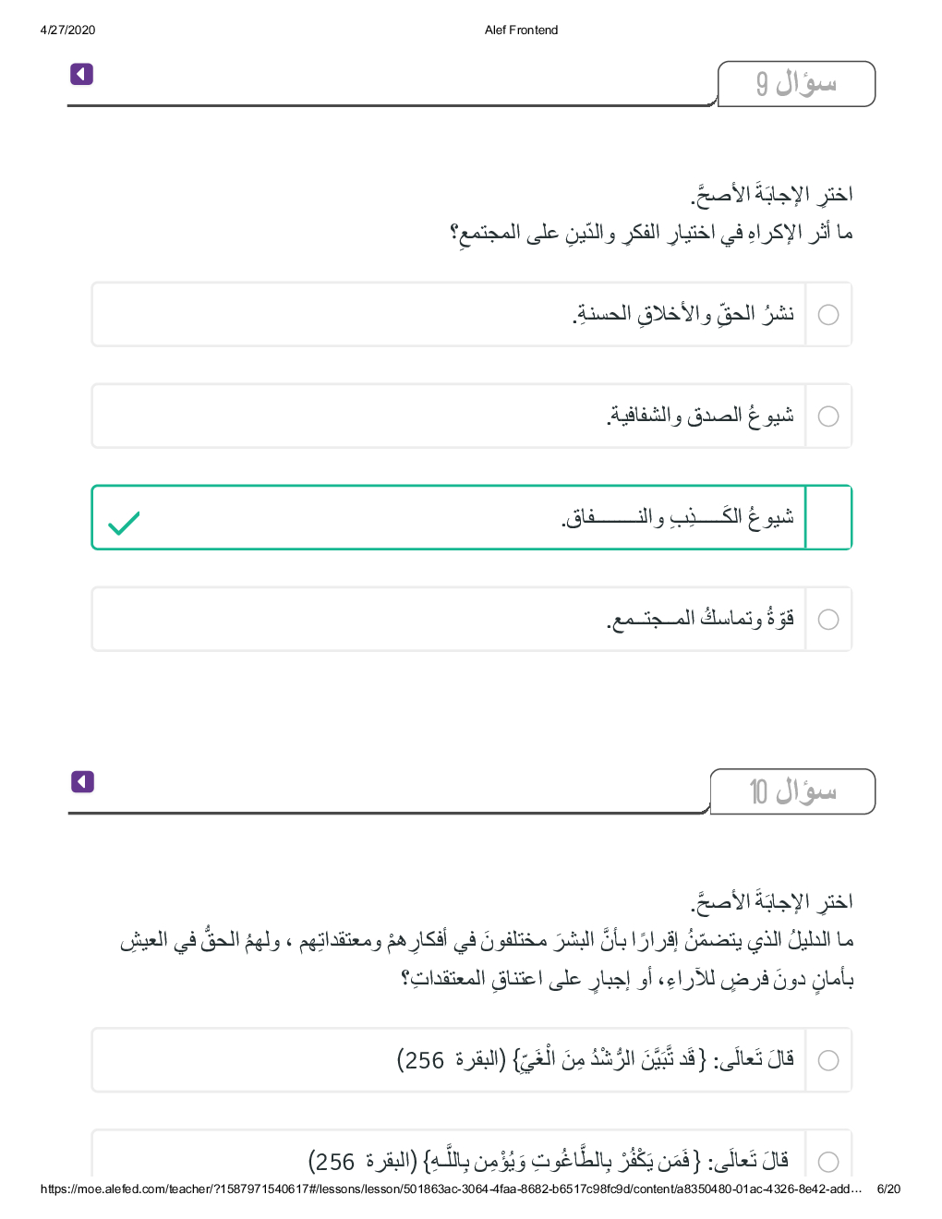Select radio for قوّةُ وتماسكُ المجتمع
The image size is (942, 1219).
(828, 619)
